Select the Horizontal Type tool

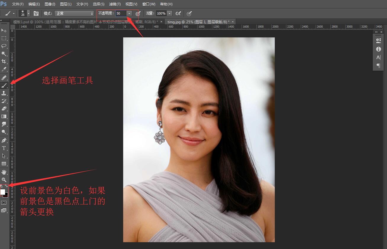[4, 148]
